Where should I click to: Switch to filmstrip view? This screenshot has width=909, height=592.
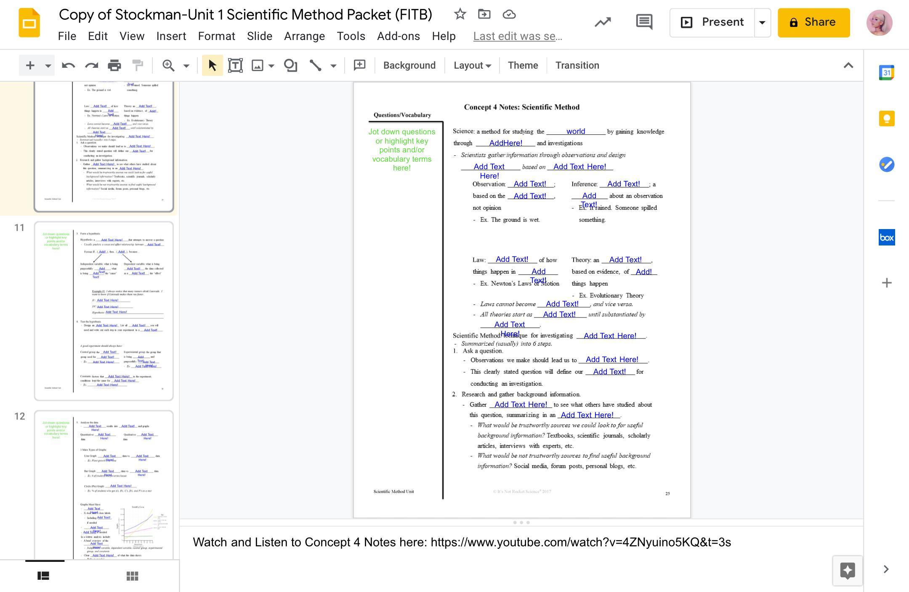[43, 576]
